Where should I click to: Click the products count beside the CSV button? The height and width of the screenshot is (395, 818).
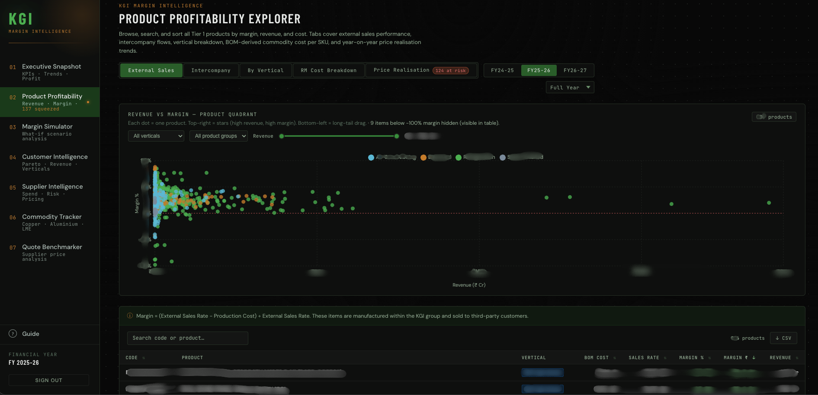(x=747, y=338)
